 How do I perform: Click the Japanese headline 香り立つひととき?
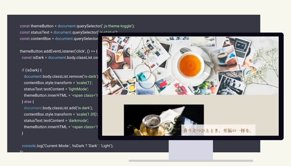coord(218,130)
